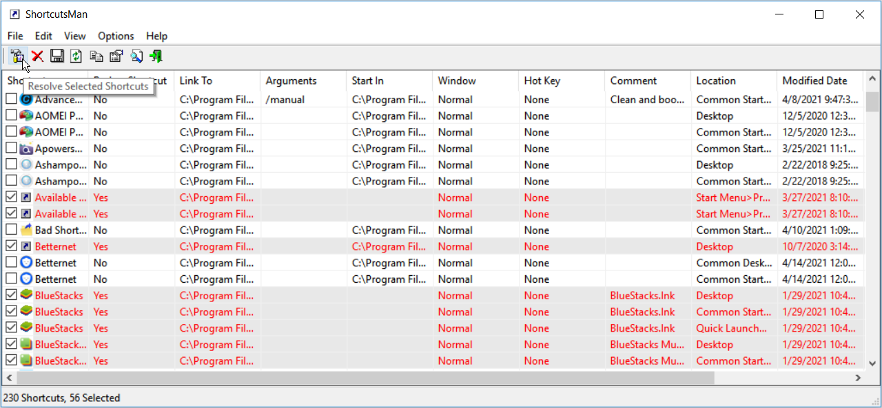Sort by the Window column header
The height and width of the screenshot is (408, 882).
(475, 80)
